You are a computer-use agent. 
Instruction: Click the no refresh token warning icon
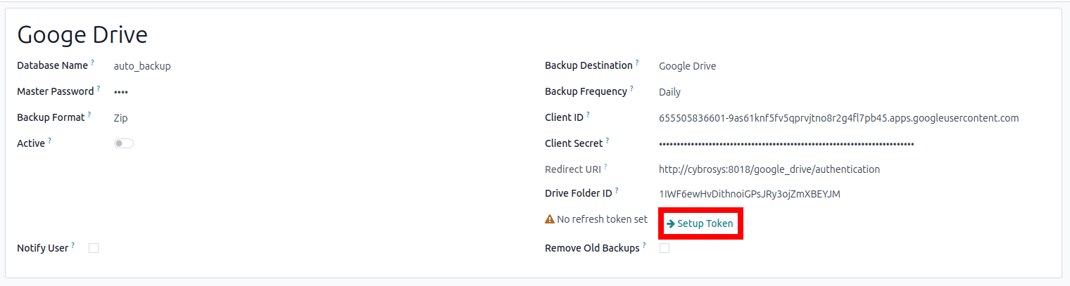(x=550, y=219)
